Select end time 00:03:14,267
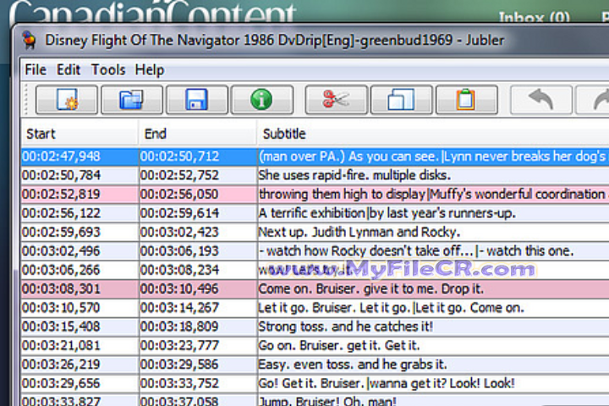609x406 pixels. click(x=179, y=308)
